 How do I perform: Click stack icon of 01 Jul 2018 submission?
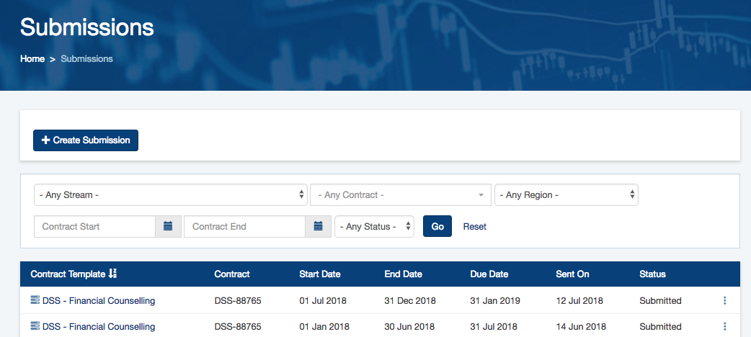pyautogui.click(x=35, y=300)
